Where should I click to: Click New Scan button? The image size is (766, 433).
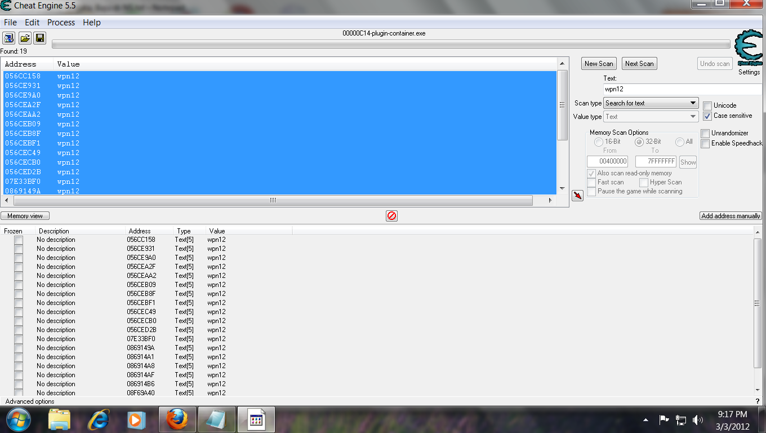[599, 64]
